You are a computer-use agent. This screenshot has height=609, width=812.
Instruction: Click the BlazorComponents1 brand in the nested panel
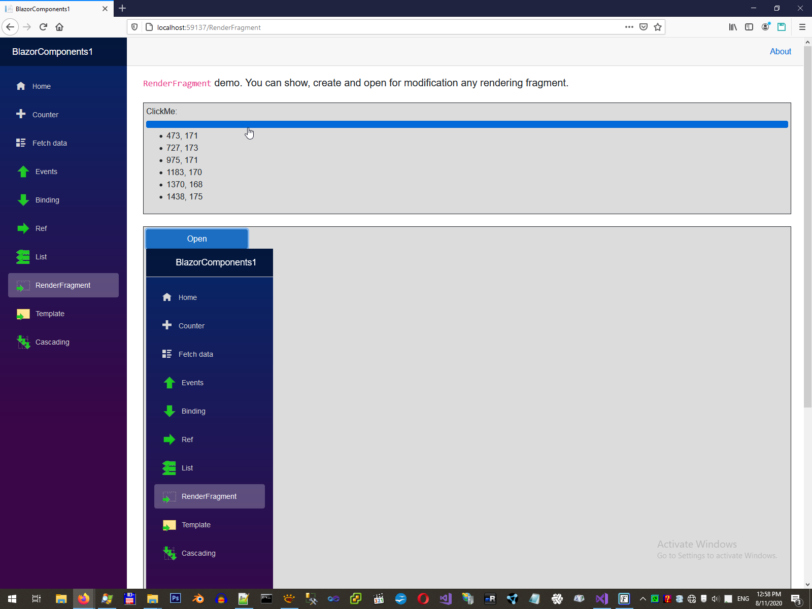(x=216, y=262)
